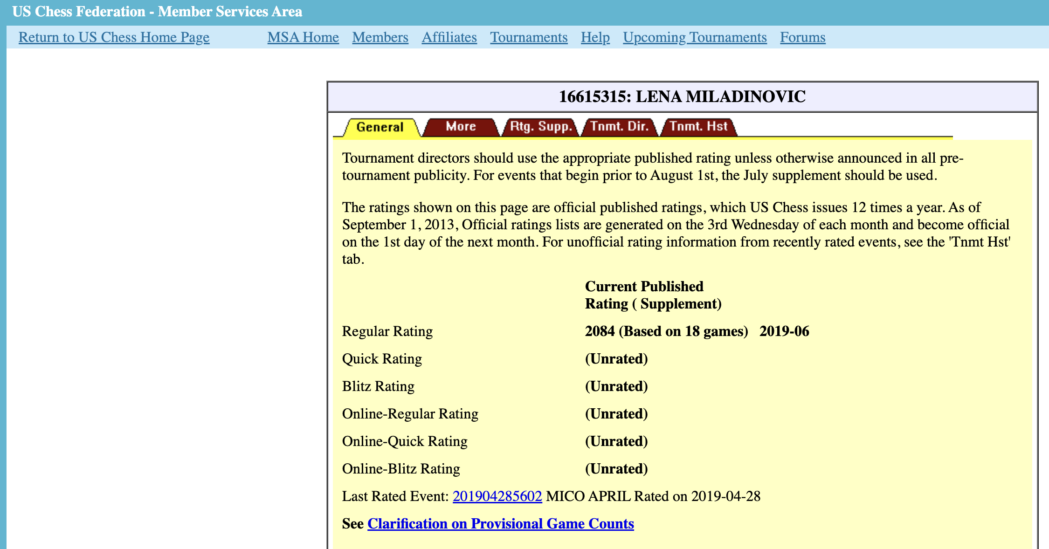The width and height of the screenshot is (1049, 549).
Task: Click the Unrated value for Online-Blitz Rating
Action: pos(616,469)
